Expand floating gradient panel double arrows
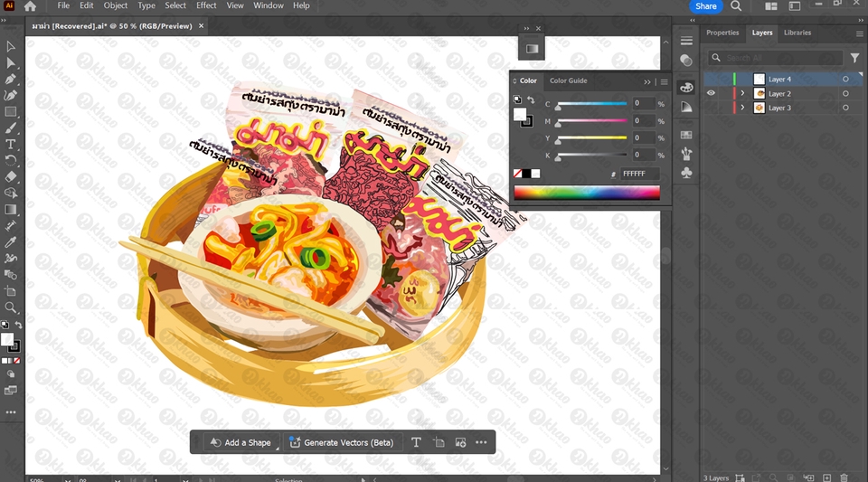 point(526,28)
